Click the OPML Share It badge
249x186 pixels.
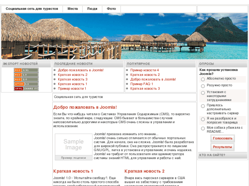[x=26, y=88]
